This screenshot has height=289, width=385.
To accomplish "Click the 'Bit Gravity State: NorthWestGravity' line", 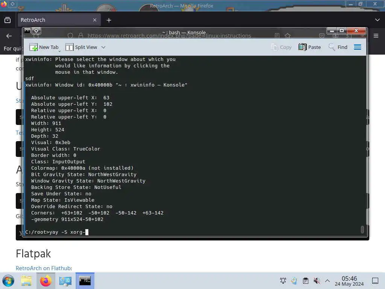I will (84, 174).
